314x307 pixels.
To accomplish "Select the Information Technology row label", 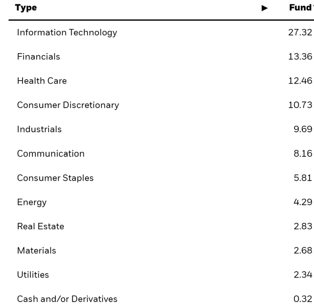I will click(67, 32).
